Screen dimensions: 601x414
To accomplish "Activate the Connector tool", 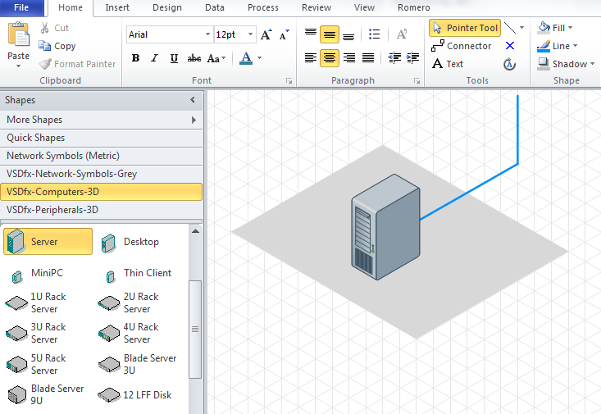I will (461, 46).
